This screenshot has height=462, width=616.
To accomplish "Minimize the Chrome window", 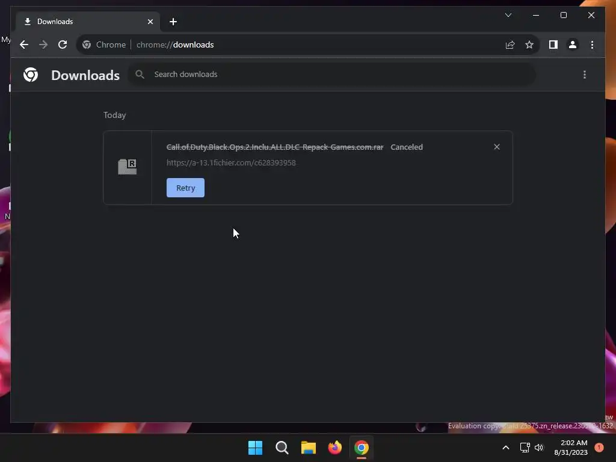I will tap(536, 15).
